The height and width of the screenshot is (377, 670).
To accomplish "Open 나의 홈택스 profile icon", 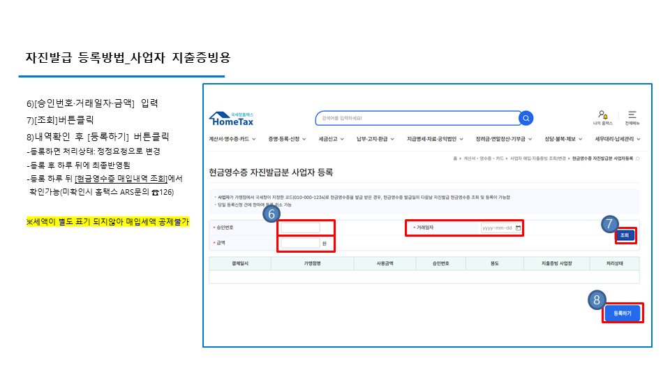I will click(x=602, y=114).
